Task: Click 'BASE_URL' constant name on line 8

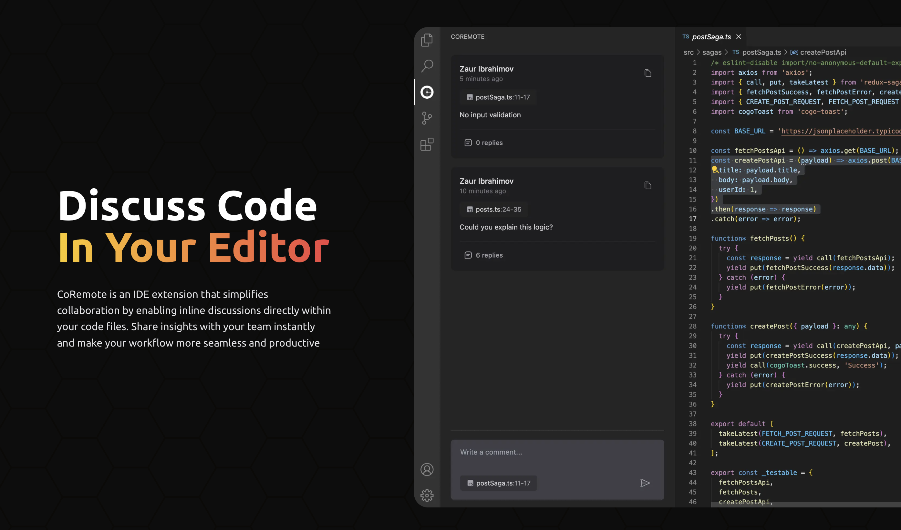Action: [x=750, y=131]
